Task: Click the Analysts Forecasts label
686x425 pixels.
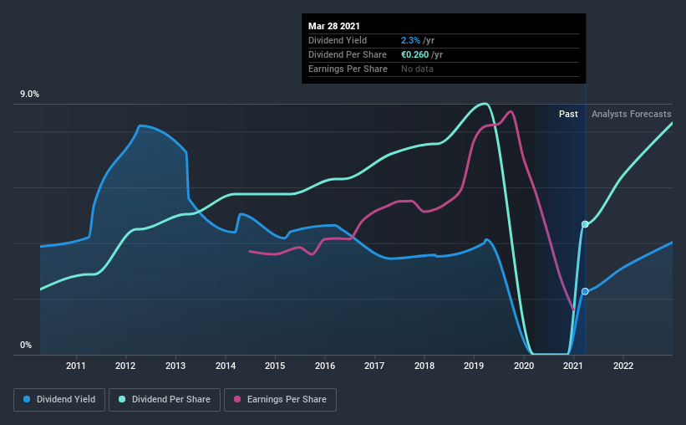Action: 632,114
